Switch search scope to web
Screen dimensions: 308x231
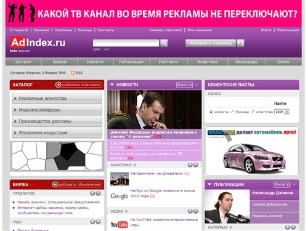coord(106,49)
